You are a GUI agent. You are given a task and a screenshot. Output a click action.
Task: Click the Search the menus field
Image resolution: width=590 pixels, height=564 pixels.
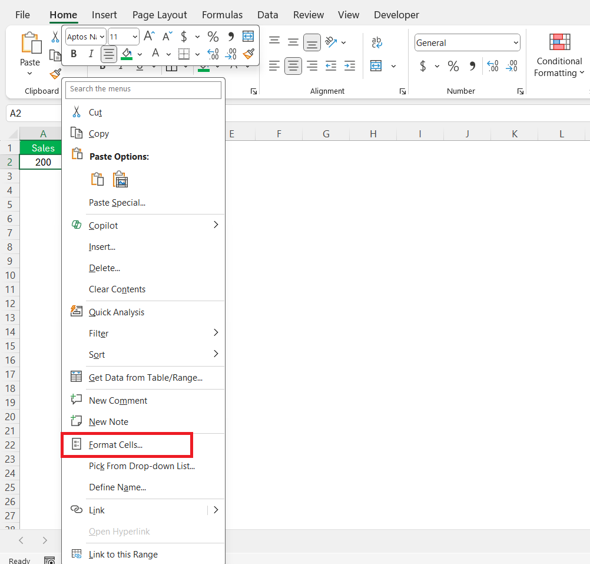click(143, 90)
